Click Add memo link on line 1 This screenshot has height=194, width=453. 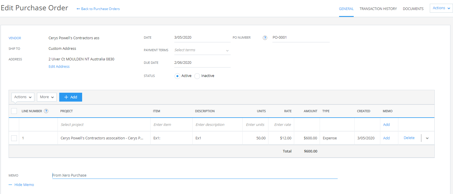tap(386, 138)
